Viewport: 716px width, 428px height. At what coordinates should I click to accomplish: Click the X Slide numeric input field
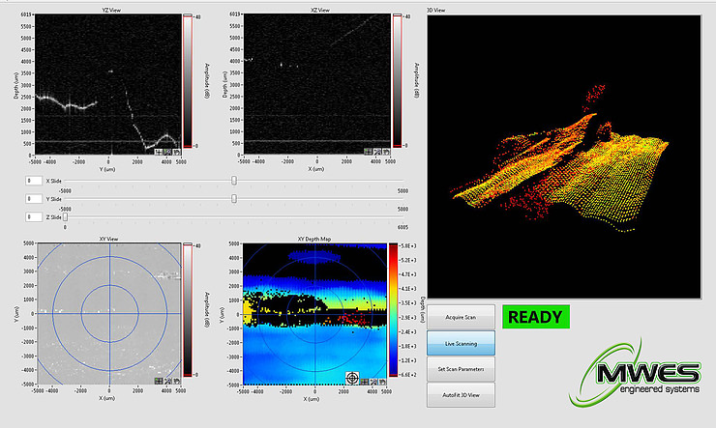pos(34,181)
